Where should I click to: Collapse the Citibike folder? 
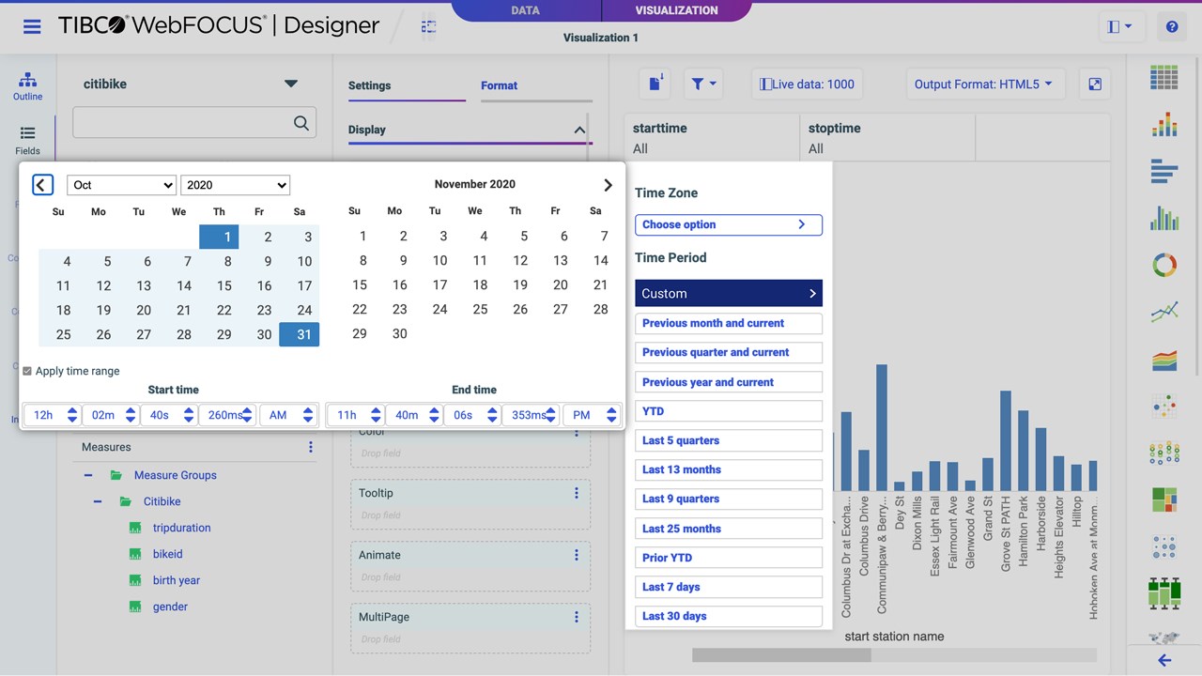point(98,501)
